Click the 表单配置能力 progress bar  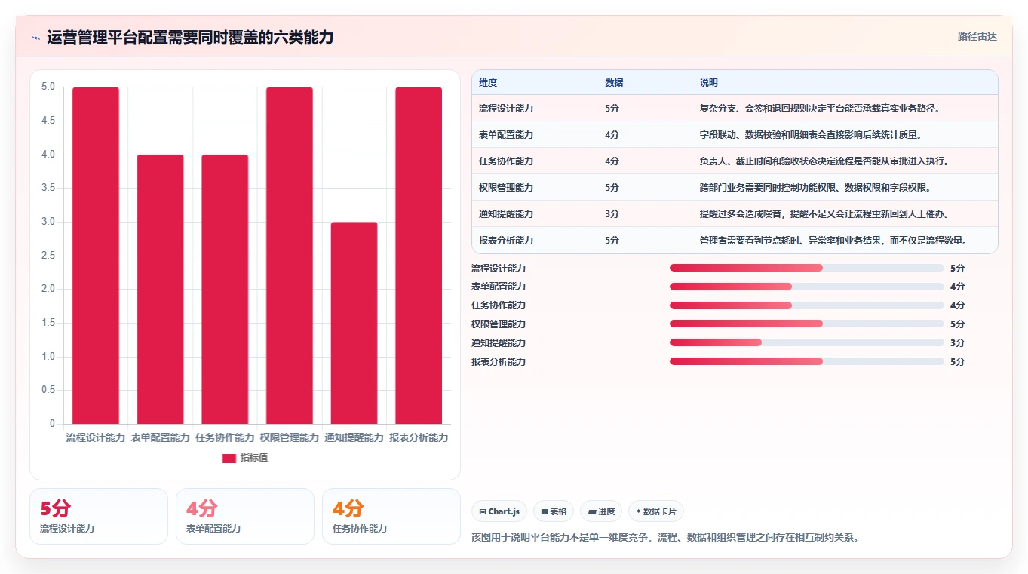807,287
